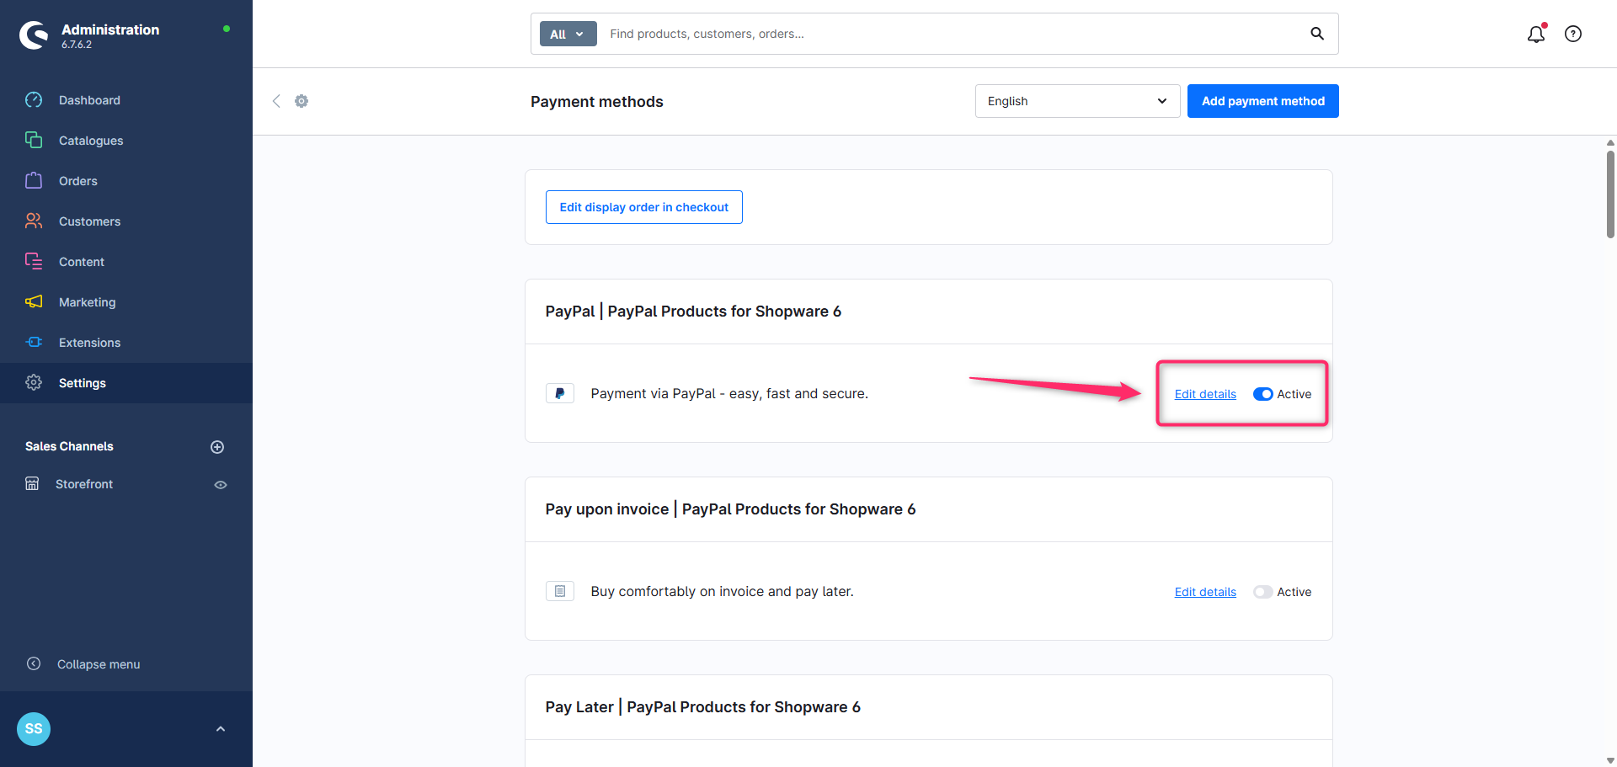Open Settings menu item

(x=126, y=383)
